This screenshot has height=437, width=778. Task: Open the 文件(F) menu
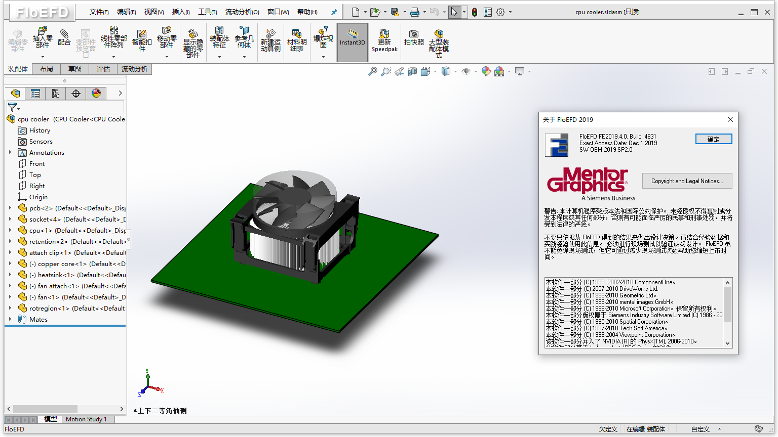pos(99,12)
